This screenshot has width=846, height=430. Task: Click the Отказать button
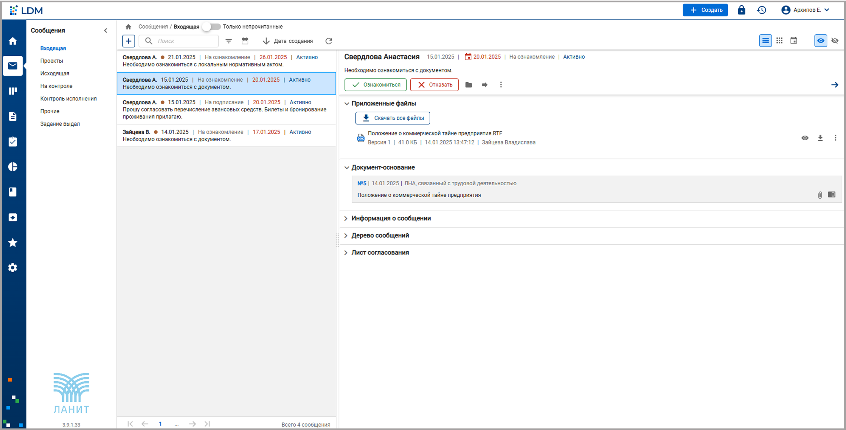(434, 85)
